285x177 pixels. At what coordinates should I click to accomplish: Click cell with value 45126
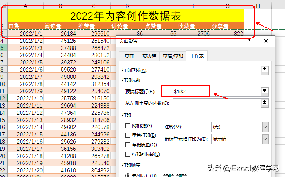coord(60,41)
